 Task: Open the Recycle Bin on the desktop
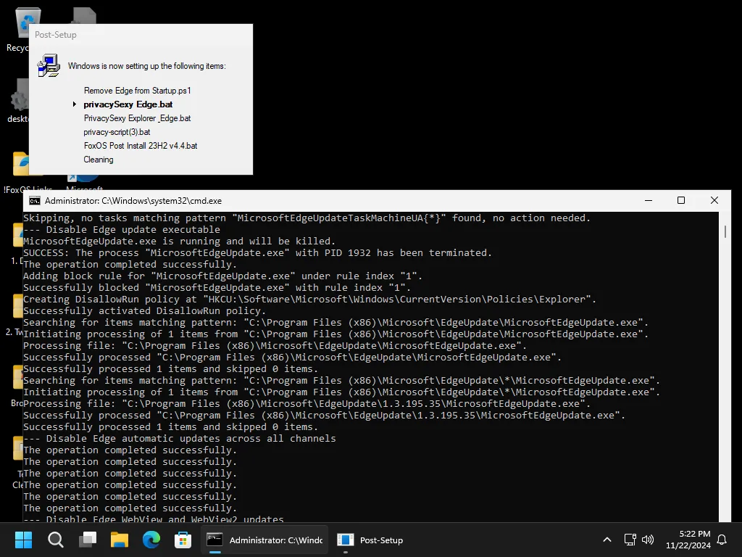pyautogui.click(x=27, y=22)
